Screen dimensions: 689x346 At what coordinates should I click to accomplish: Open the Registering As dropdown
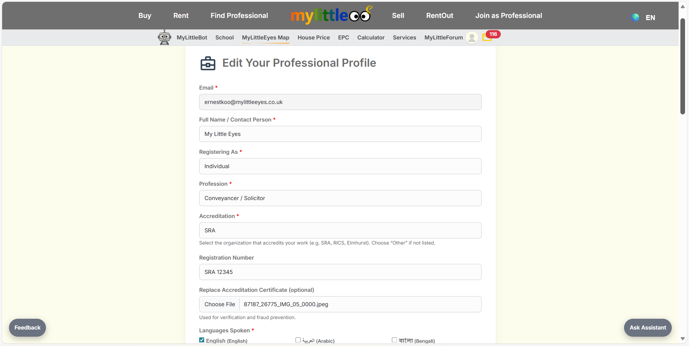click(340, 166)
